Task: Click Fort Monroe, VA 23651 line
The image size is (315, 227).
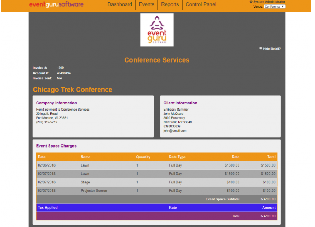Action: tap(52, 118)
